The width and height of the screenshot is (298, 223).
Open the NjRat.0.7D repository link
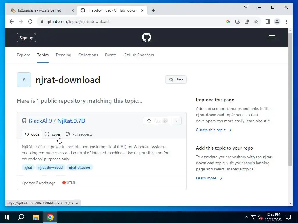[x=71, y=121]
